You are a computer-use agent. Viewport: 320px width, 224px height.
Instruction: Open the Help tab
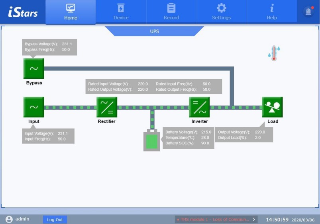tap(272, 12)
